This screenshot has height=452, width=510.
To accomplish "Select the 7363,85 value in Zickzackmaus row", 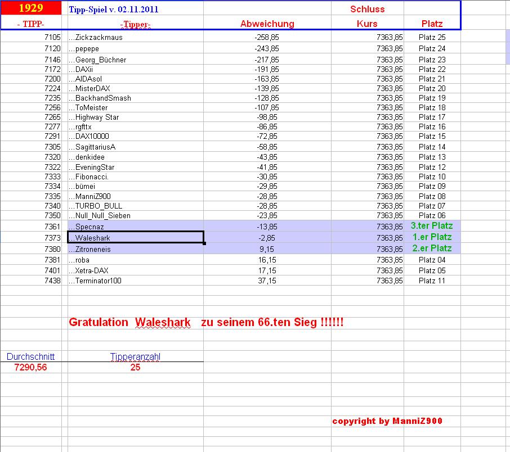I will coord(390,37).
